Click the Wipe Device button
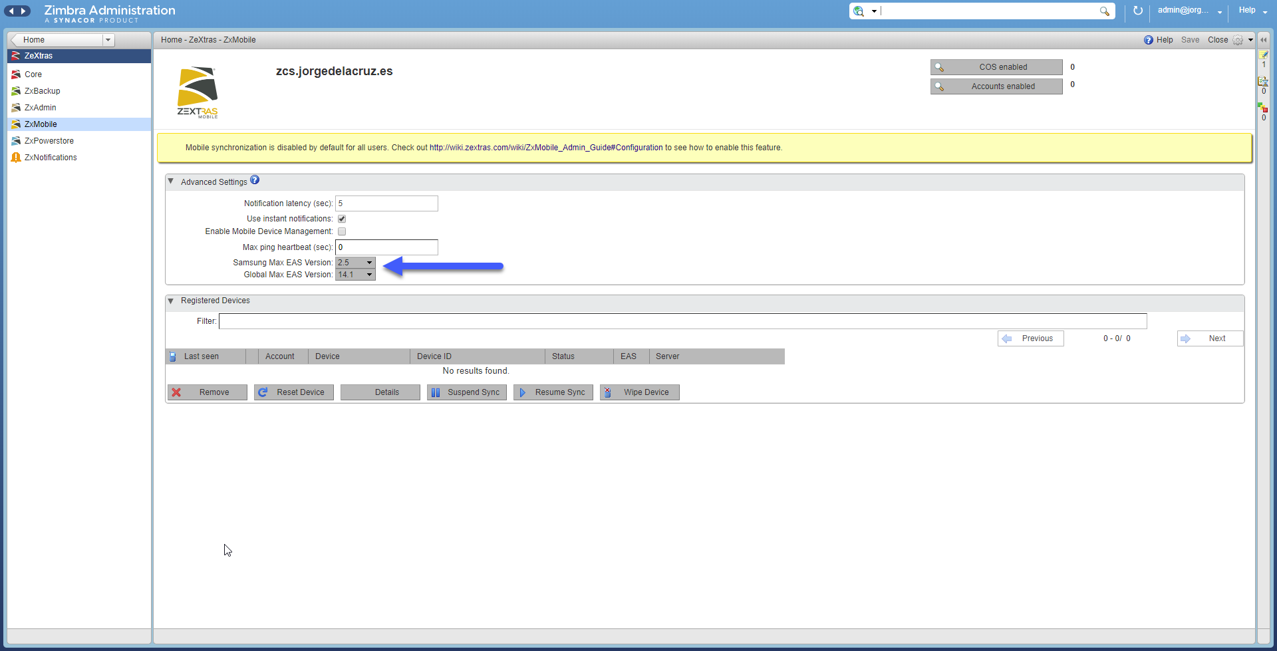The height and width of the screenshot is (651, 1277). [x=640, y=392]
